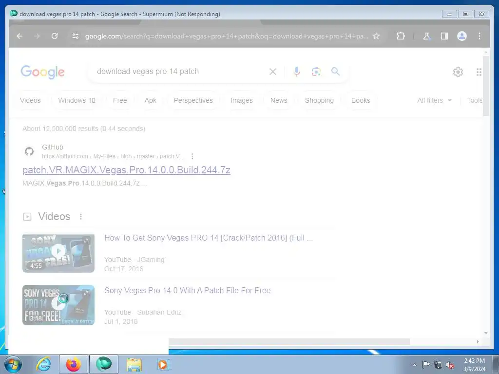The image size is (499, 374).
Task: Click the horizontal scrollbar right arrow
Action: tap(478, 341)
